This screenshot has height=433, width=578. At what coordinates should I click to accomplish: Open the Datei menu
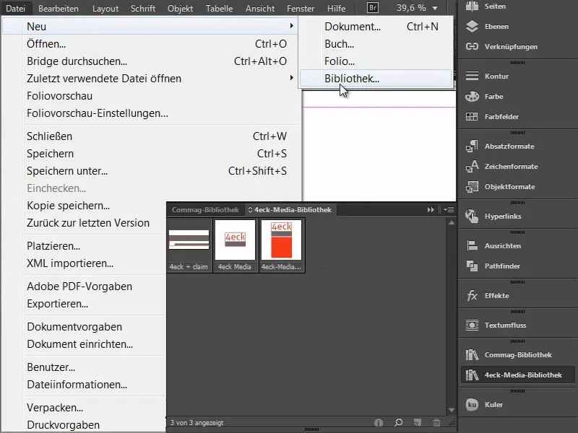15,8
